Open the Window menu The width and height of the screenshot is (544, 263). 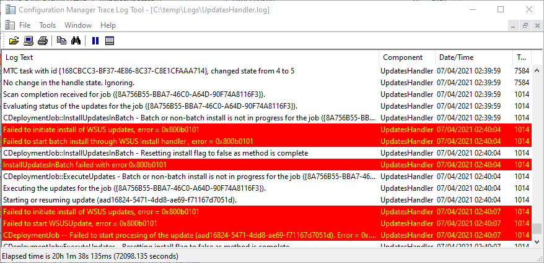click(78, 25)
